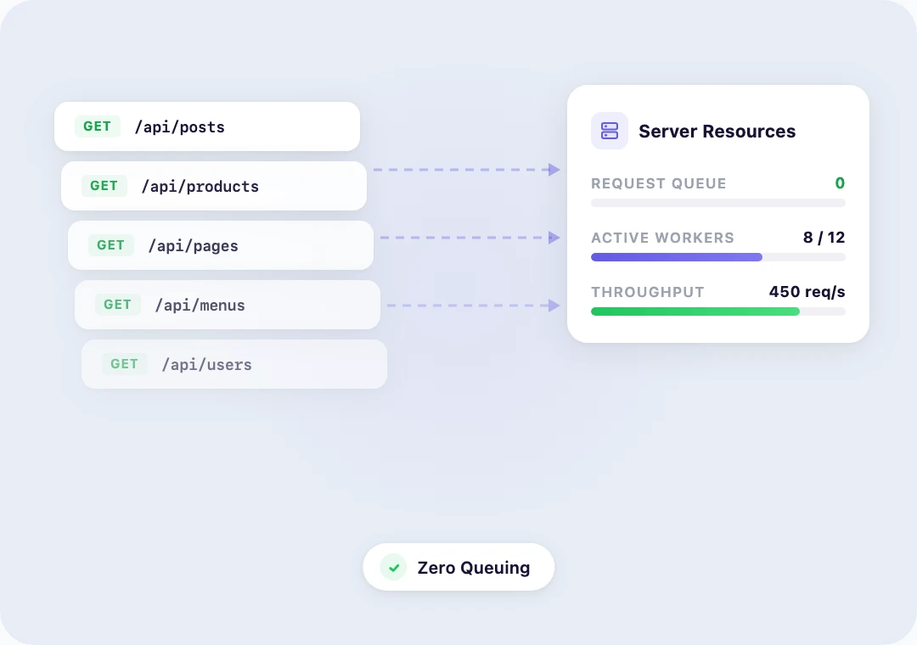Image resolution: width=917 pixels, height=645 pixels.
Task: Click the green checkmark in Zero Queuing badge
Action: (393, 567)
